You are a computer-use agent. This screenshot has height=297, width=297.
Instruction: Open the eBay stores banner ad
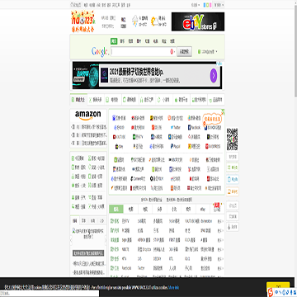198,21
